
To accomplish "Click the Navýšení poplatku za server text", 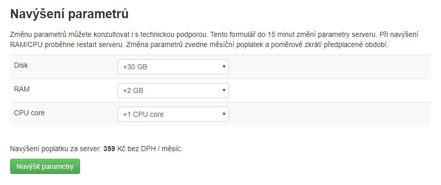I will 55,149.
